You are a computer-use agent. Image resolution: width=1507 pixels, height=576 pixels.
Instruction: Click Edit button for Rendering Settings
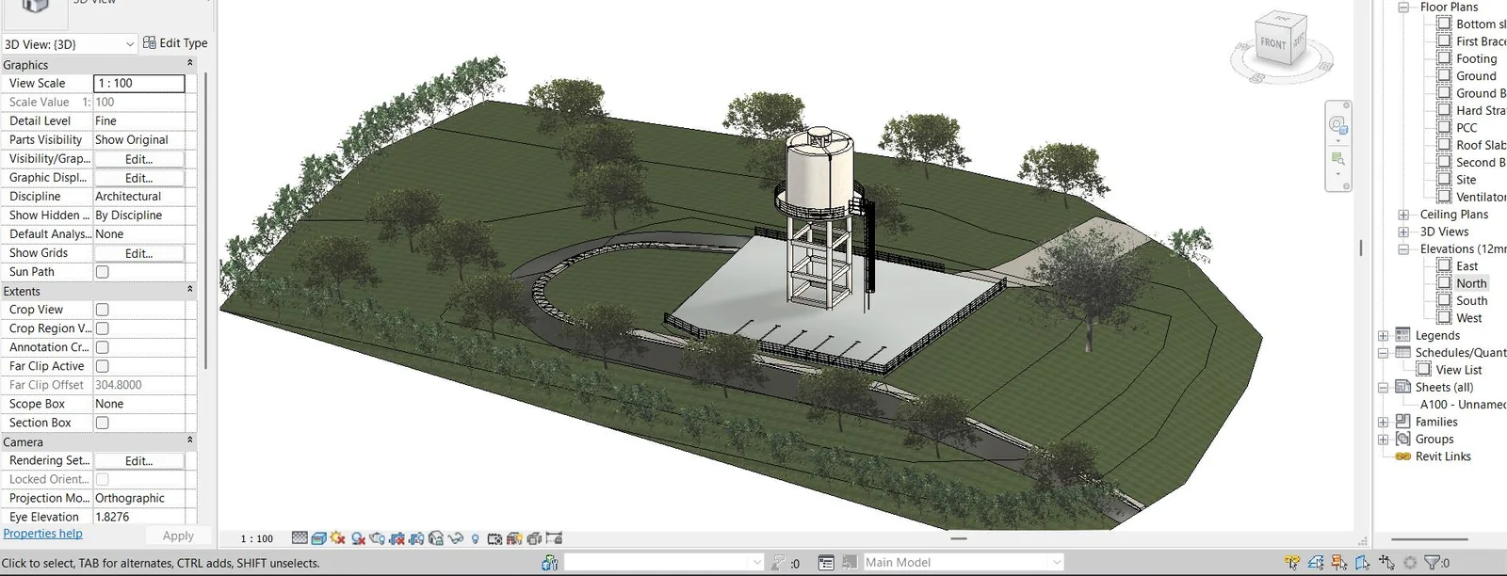[138, 461]
